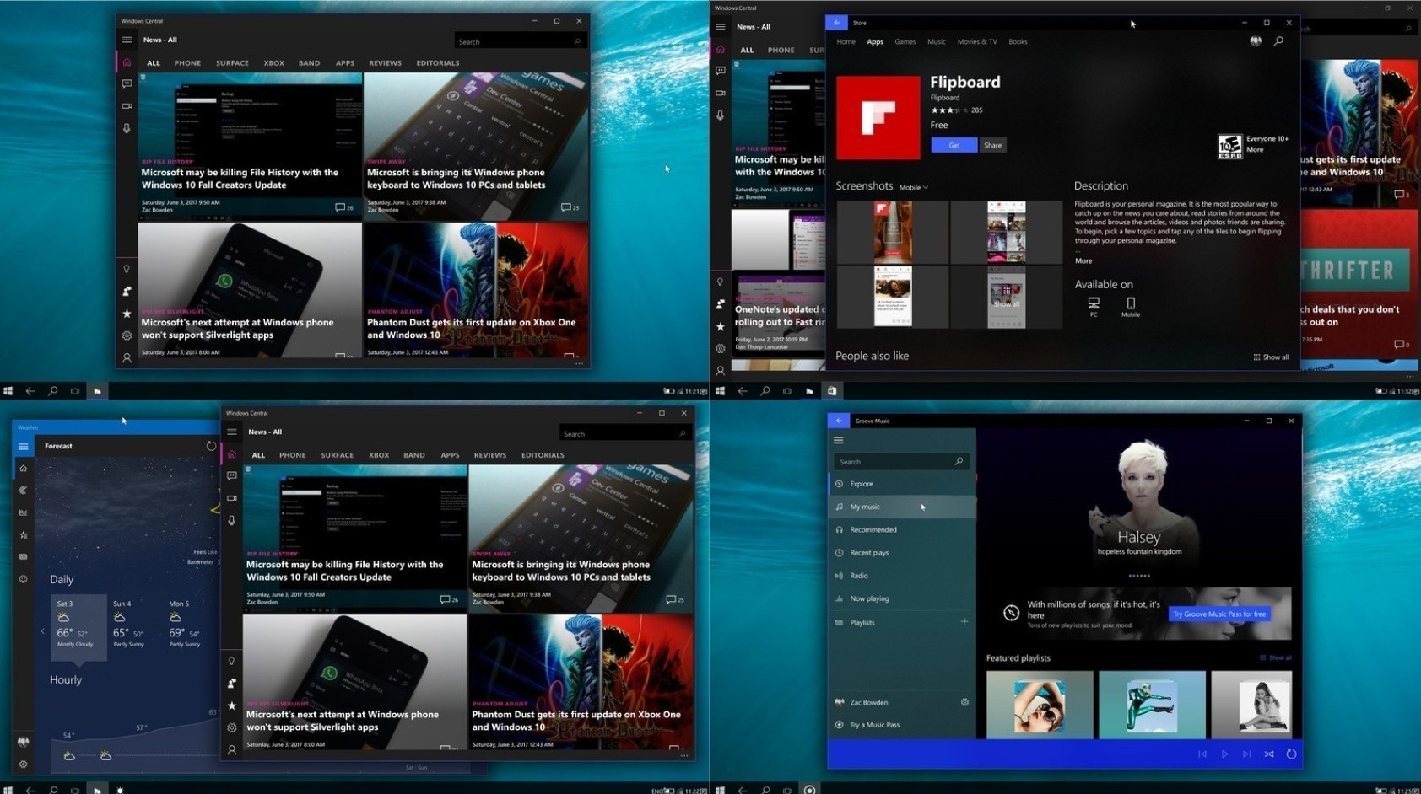
Task: Click the Store window's blue back arrow
Action: pyautogui.click(x=836, y=23)
